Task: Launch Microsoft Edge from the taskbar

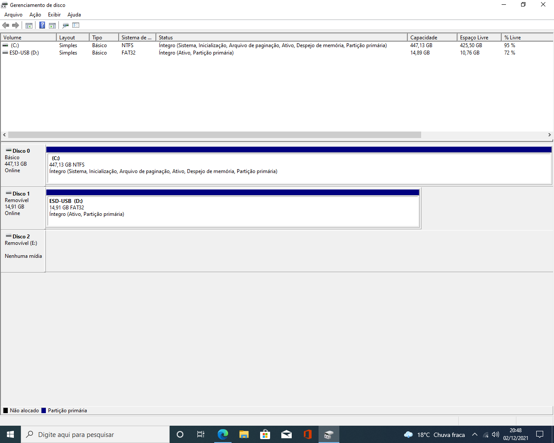Action: [x=222, y=434]
